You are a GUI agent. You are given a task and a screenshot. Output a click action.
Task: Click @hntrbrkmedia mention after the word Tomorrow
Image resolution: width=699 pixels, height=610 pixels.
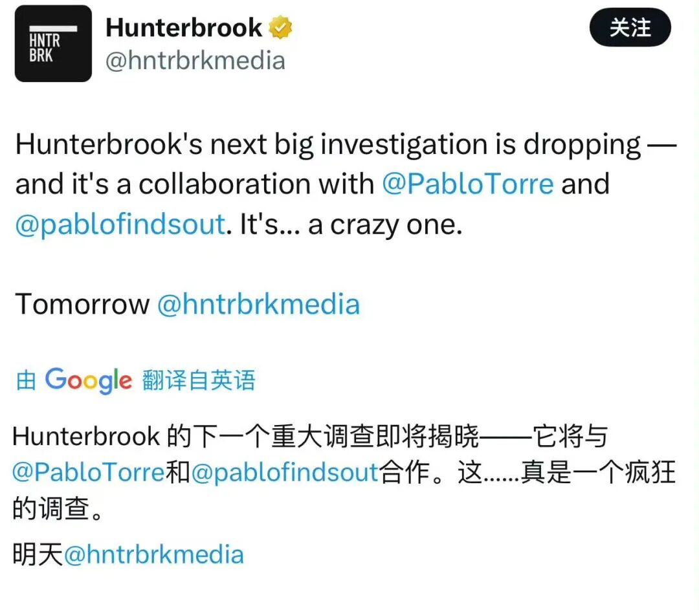(258, 304)
